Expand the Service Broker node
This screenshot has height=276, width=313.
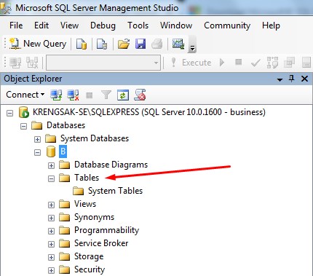tap(51, 244)
